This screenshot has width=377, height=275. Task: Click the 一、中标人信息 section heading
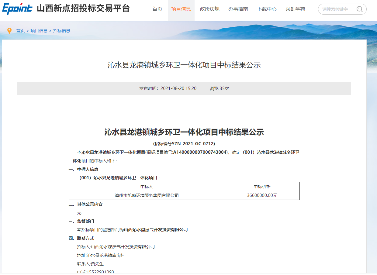point(84,169)
